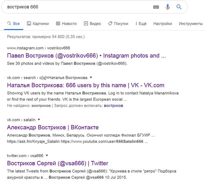Open Инструменты search tools
Image resolution: width=205 pixels, height=183 pixels.
tap(191, 23)
